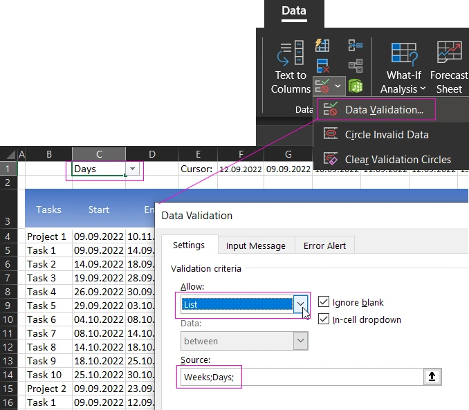Click the Flash Fill icon

click(322, 46)
